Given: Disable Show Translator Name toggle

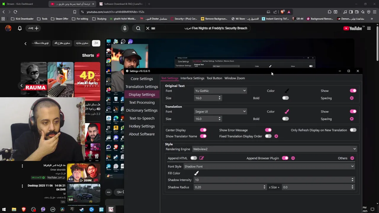Looking at the screenshot, I should click(x=203, y=136).
